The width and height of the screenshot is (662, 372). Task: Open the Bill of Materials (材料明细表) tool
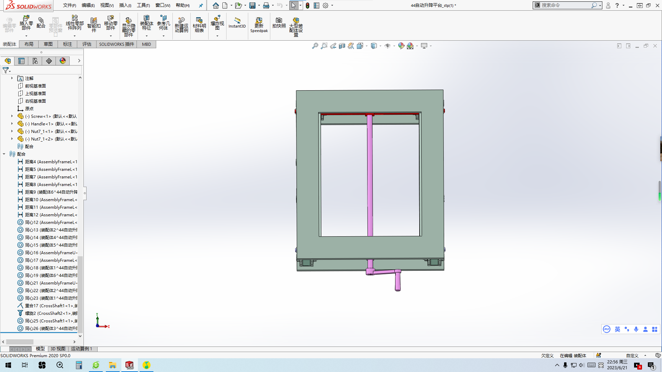point(199,25)
